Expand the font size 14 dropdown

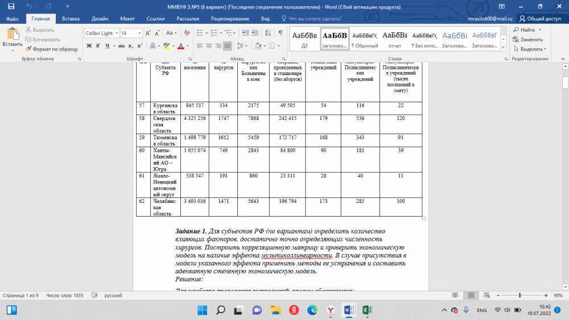click(x=139, y=34)
